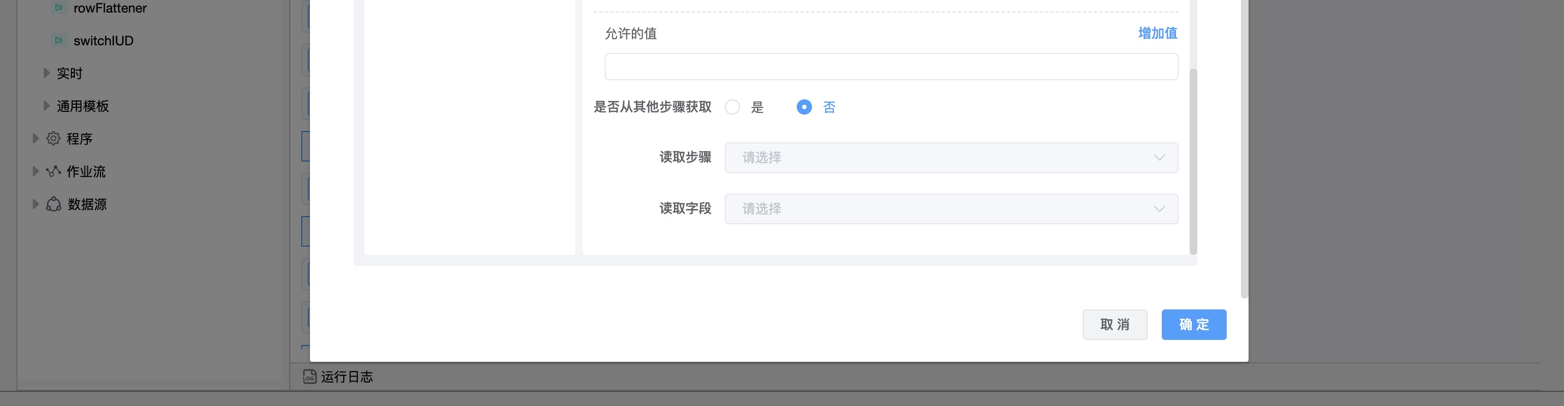Expand the 实时 tree node
The image size is (1564, 406).
[x=46, y=74]
